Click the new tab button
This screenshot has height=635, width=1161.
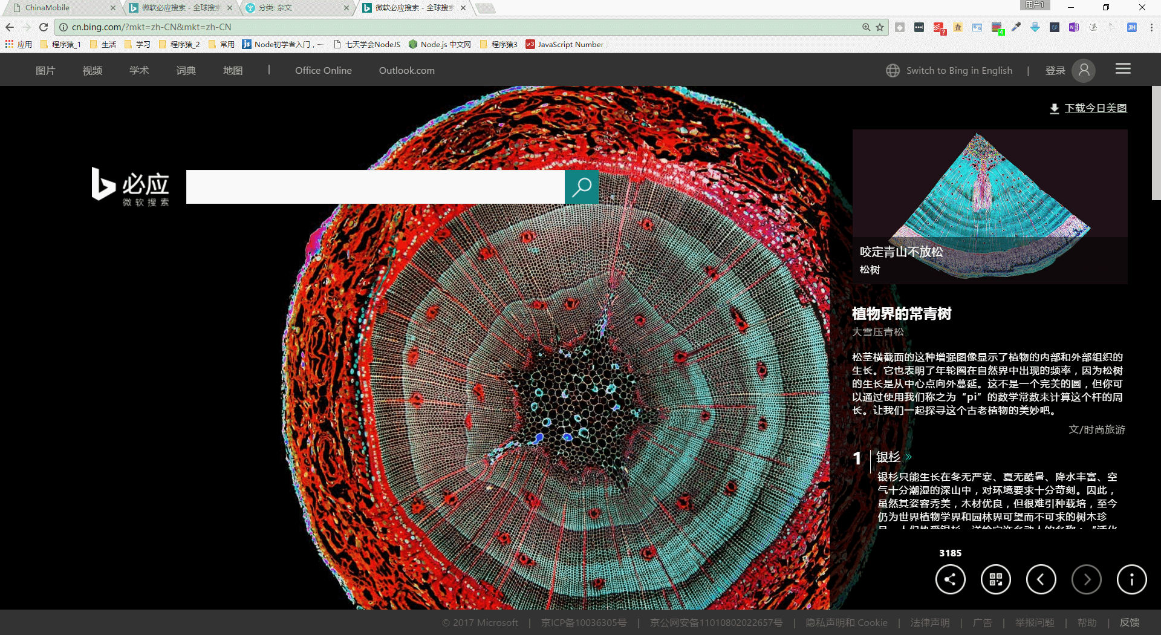point(486,8)
